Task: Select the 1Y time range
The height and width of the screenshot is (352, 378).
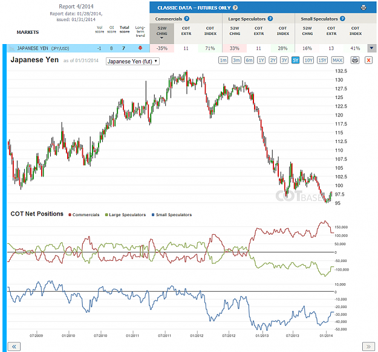Action: point(261,60)
